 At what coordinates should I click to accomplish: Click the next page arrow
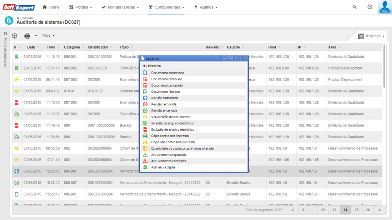pyautogui.click(x=380, y=210)
